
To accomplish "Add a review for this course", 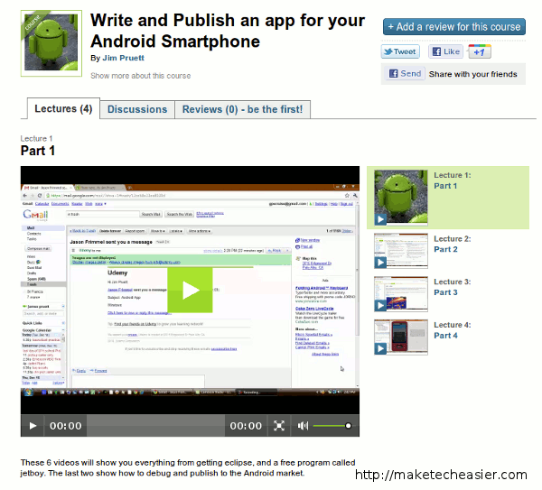I will click(x=454, y=27).
